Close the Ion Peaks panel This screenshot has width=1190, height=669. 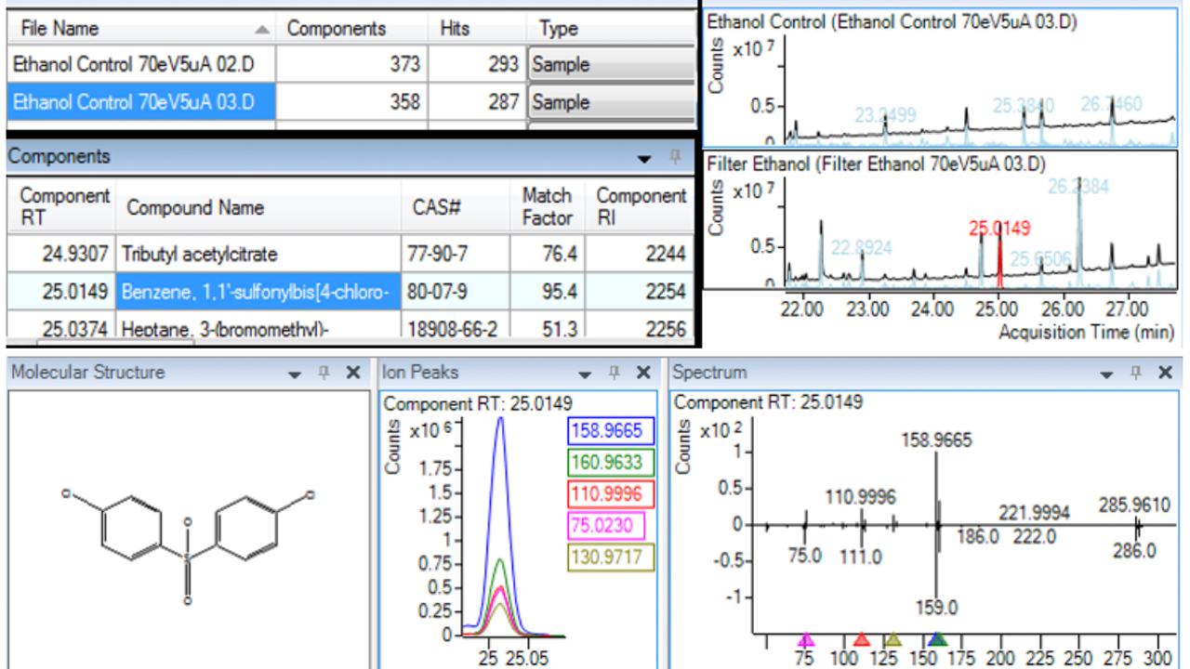click(642, 372)
